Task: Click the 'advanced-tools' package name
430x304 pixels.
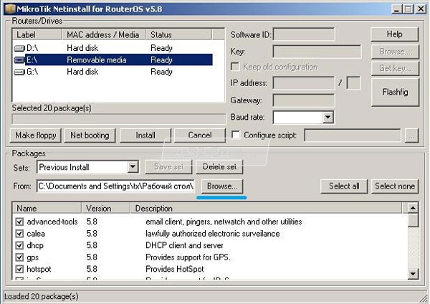Action: click(x=52, y=222)
